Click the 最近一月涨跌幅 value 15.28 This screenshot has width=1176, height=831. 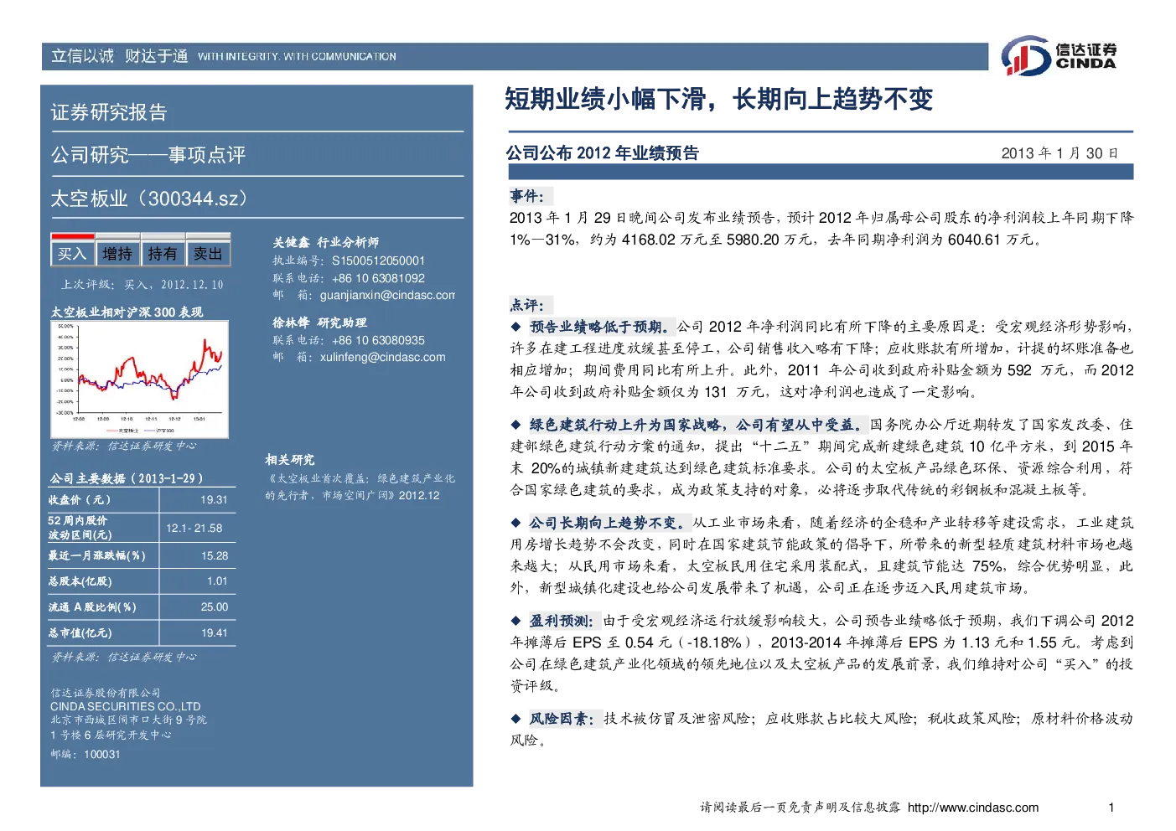[x=215, y=555]
